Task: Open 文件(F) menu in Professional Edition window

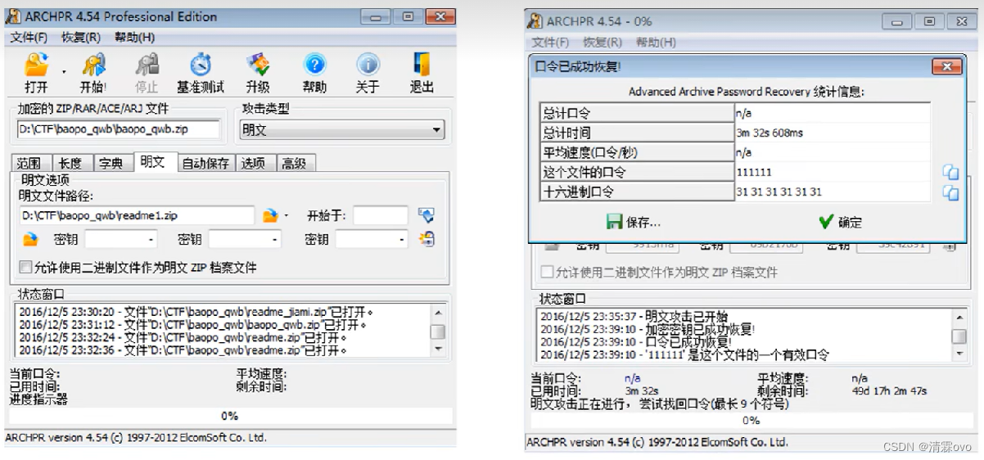Action: point(29,37)
